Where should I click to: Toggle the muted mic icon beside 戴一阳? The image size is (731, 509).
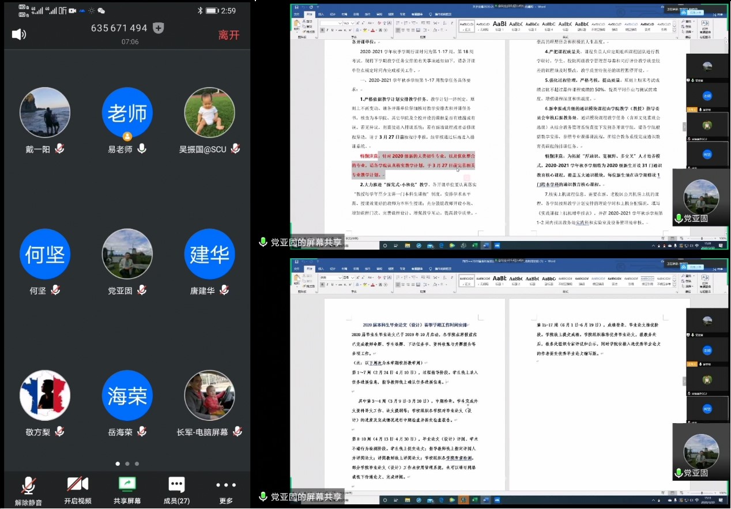[59, 149]
